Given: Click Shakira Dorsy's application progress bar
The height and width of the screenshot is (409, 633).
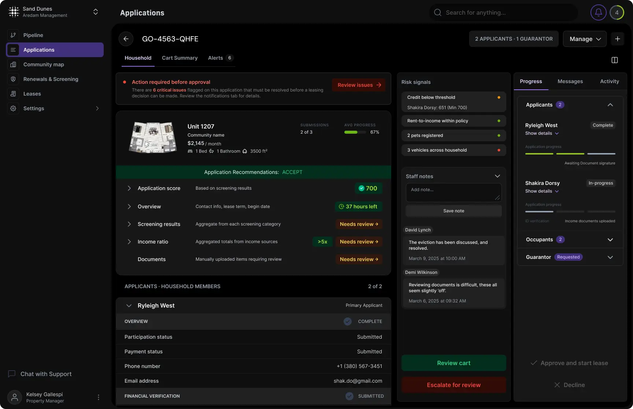Looking at the screenshot, I should 570,212.
